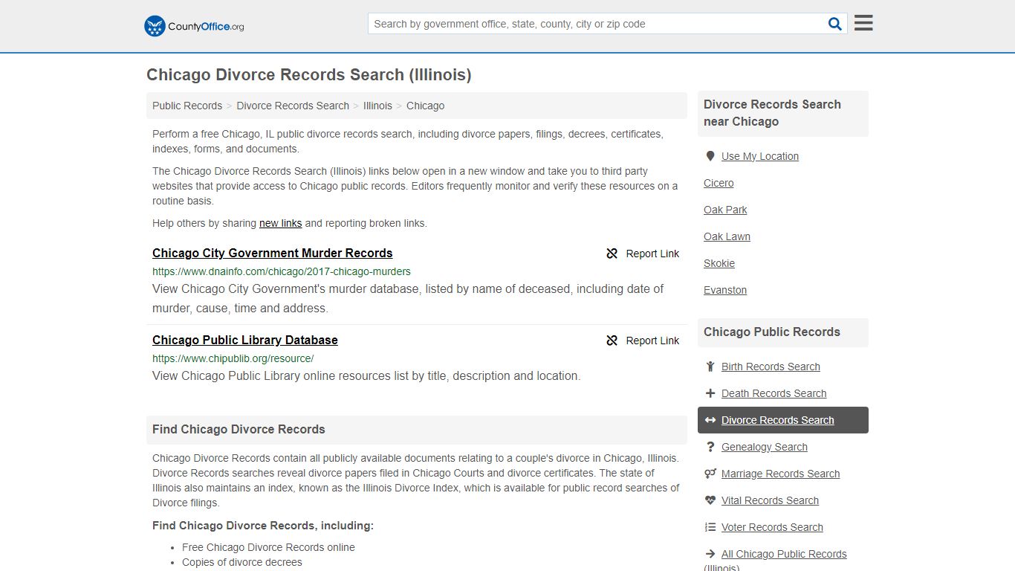Click the page title heading
The height and width of the screenshot is (571, 1015).
tap(309, 74)
